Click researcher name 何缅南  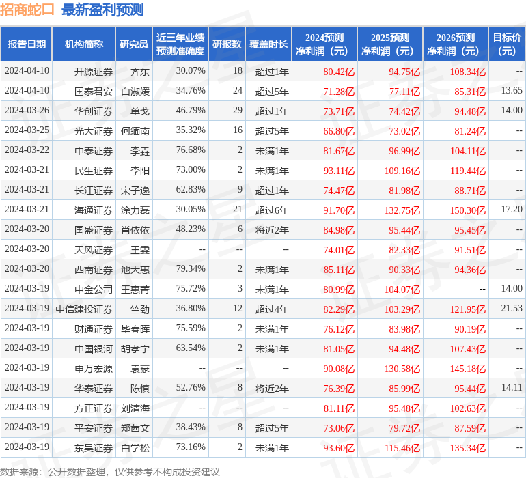pyautogui.click(x=135, y=131)
